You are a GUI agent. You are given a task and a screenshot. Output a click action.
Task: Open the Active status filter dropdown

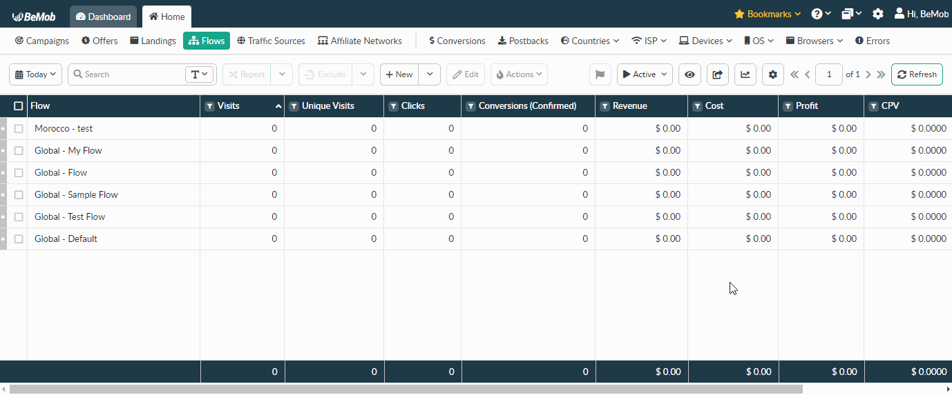tap(645, 74)
